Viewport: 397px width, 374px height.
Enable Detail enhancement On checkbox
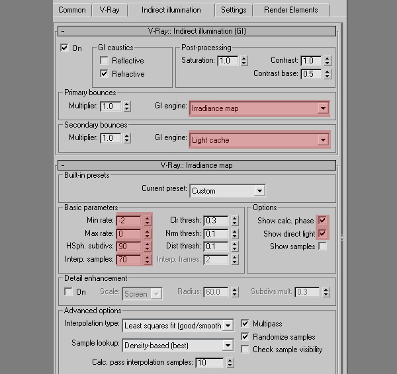68,291
